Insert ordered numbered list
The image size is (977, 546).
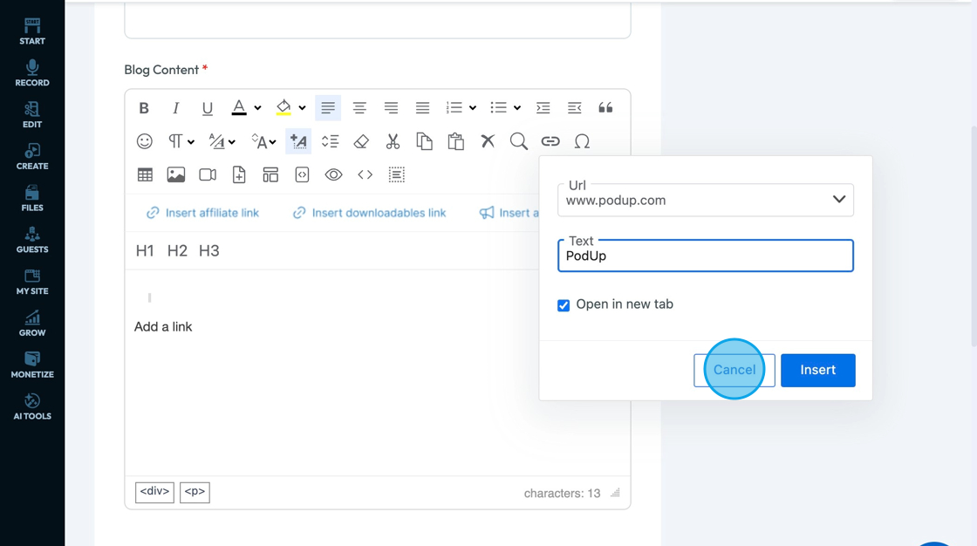(x=454, y=108)
